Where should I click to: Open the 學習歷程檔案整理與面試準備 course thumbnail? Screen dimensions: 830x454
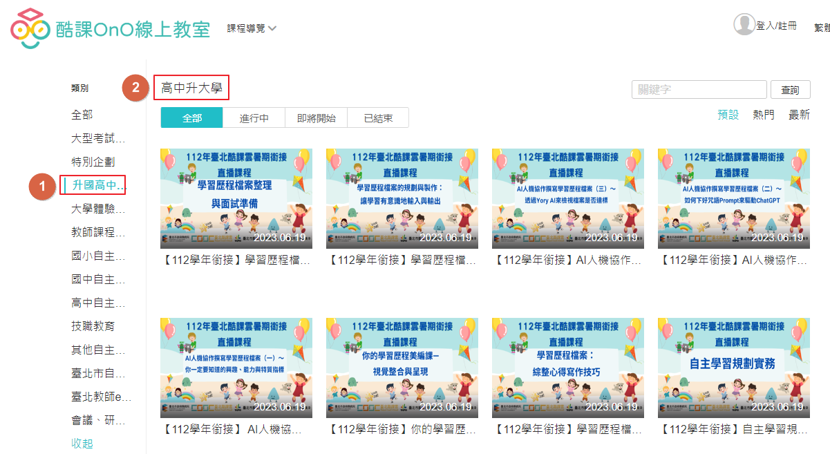[x=236, y=198]
